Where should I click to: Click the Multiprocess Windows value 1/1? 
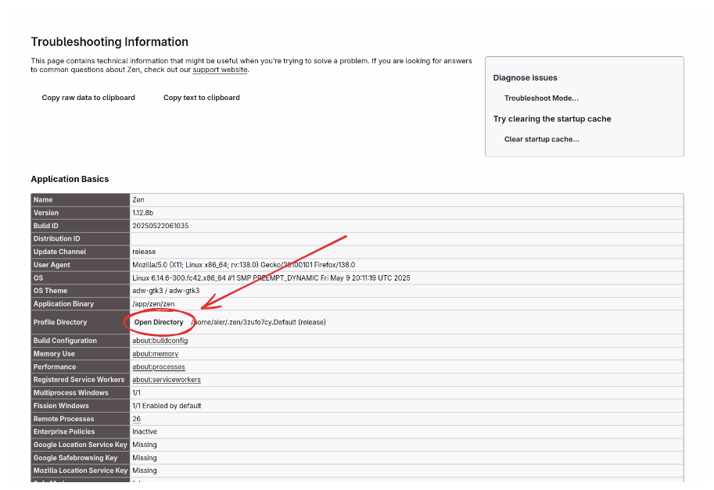[136, 393]
